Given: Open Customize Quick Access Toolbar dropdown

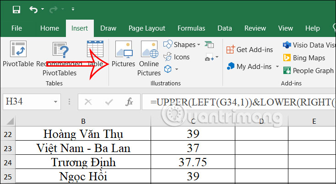Looking at the screenshot, I should click(73, 9).
